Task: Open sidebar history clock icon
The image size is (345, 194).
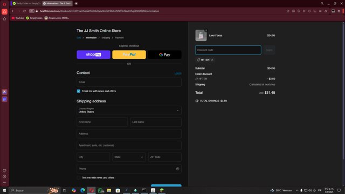Action: click(4, 176)
